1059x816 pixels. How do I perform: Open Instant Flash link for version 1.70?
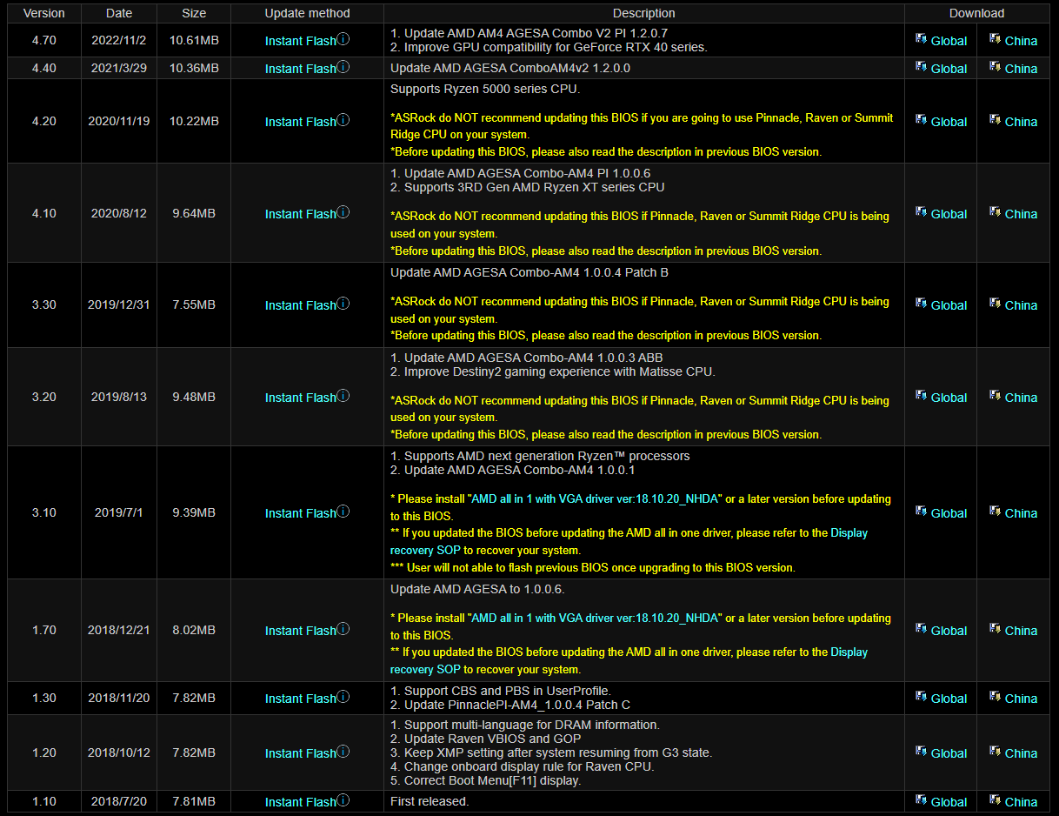[300, 631]
